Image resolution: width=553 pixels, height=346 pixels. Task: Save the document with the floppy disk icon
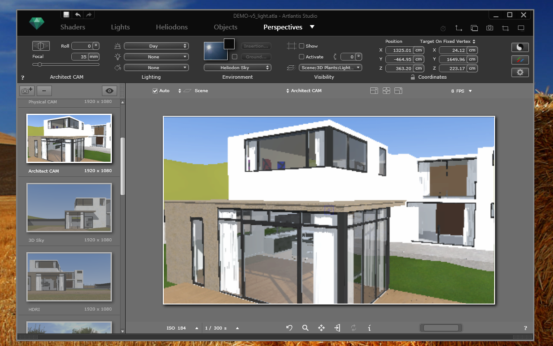67,15
